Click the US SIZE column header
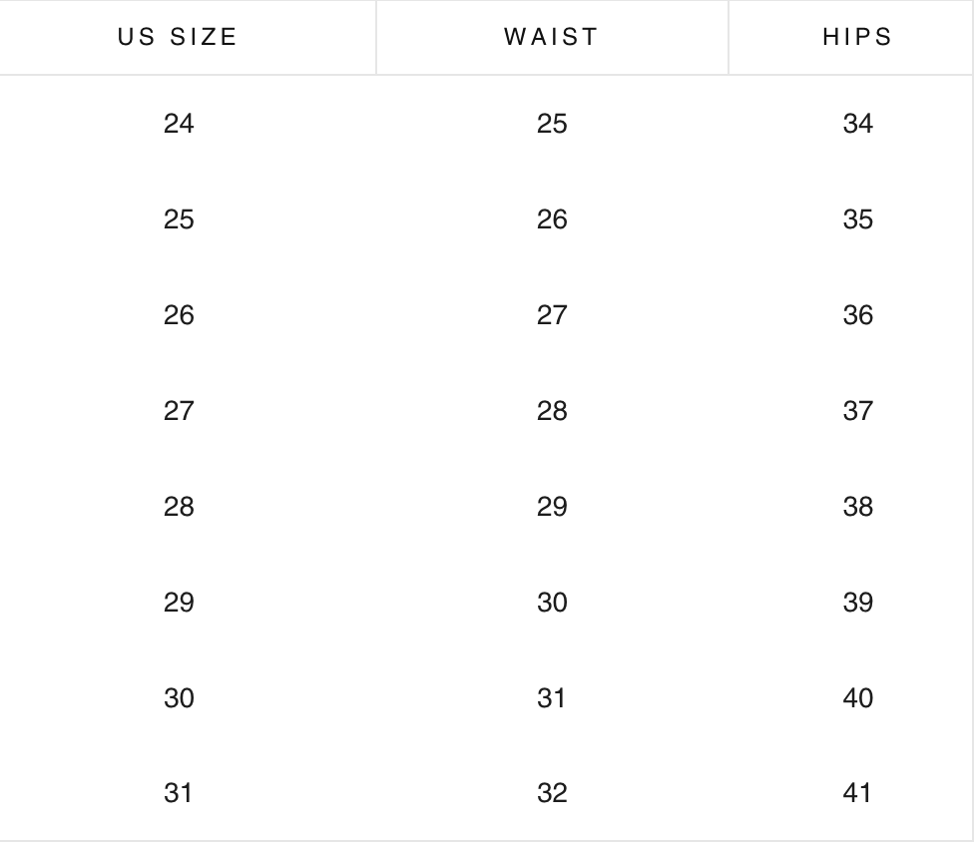The height and width of the screenshot is (842, 974). [178, 38]
